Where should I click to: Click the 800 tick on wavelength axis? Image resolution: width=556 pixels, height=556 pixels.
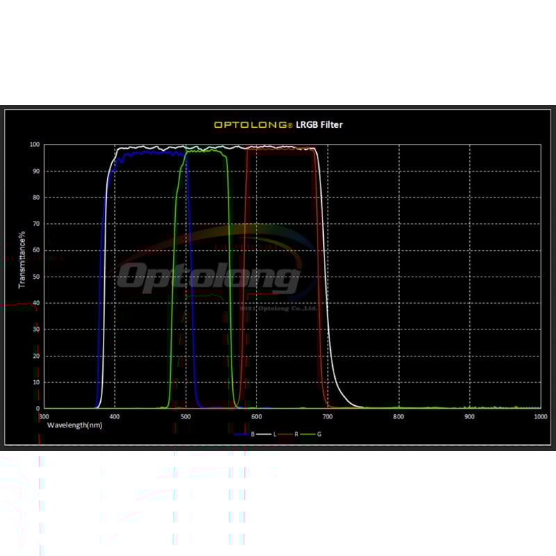(398, 416)
